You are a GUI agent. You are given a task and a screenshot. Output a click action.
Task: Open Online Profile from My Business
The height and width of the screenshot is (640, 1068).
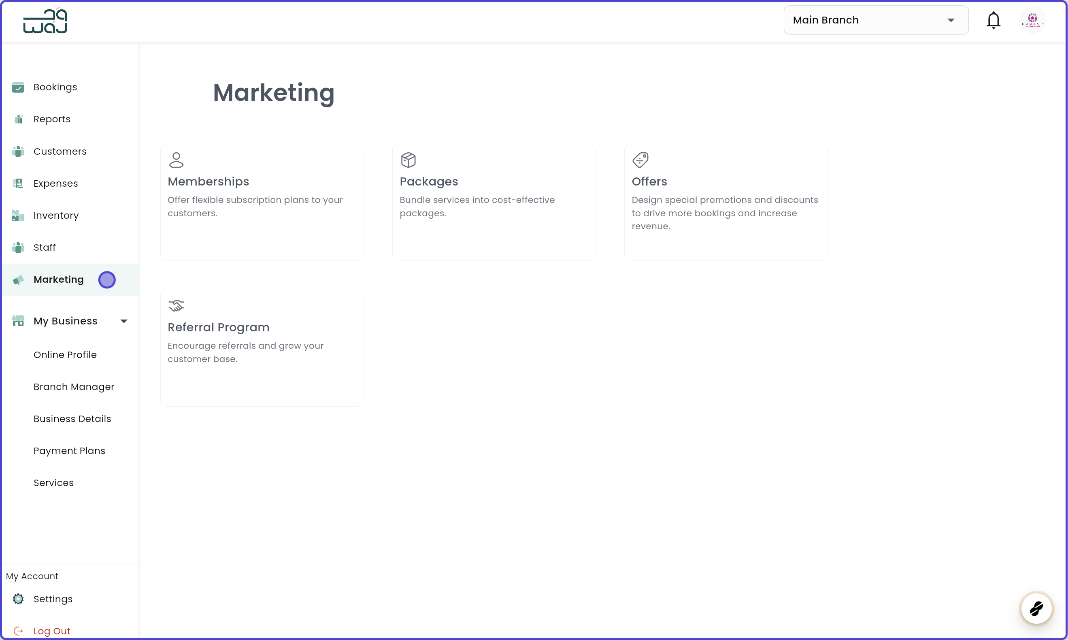coord(66,355)
